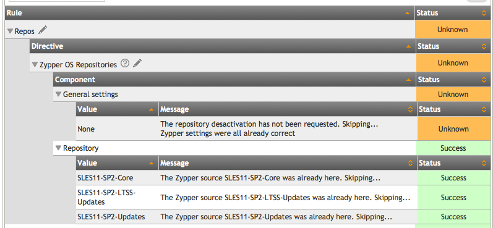
Task: Sort Repository Message column arrows
Action: coord(410,163)
